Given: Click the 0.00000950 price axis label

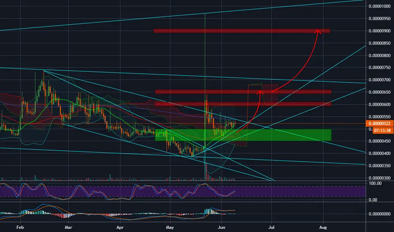Looking at the screenshot, I should [380, 19].
